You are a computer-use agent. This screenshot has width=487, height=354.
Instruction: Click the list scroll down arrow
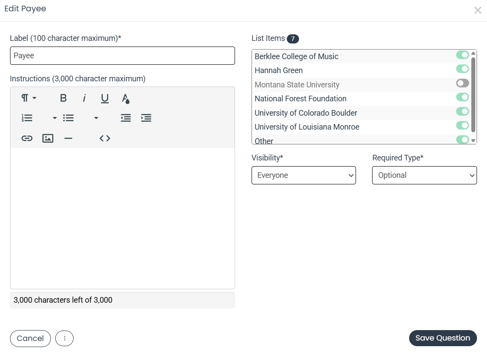coord(473,140)
